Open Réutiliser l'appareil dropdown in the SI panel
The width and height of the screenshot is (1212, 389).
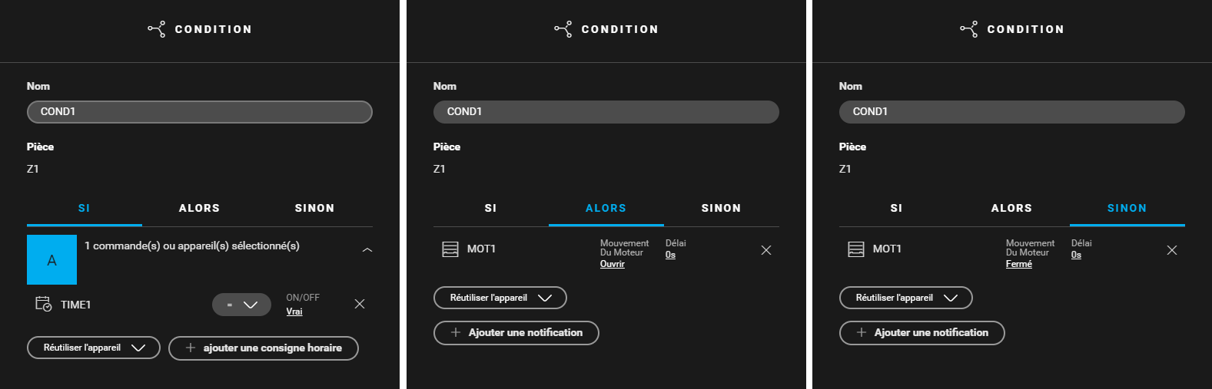click(94, 348)
